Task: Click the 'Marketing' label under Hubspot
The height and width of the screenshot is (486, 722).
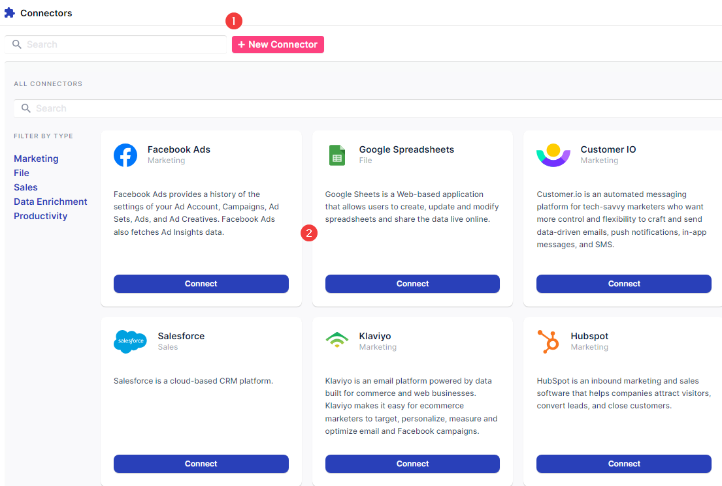Action: pos(590,347)
